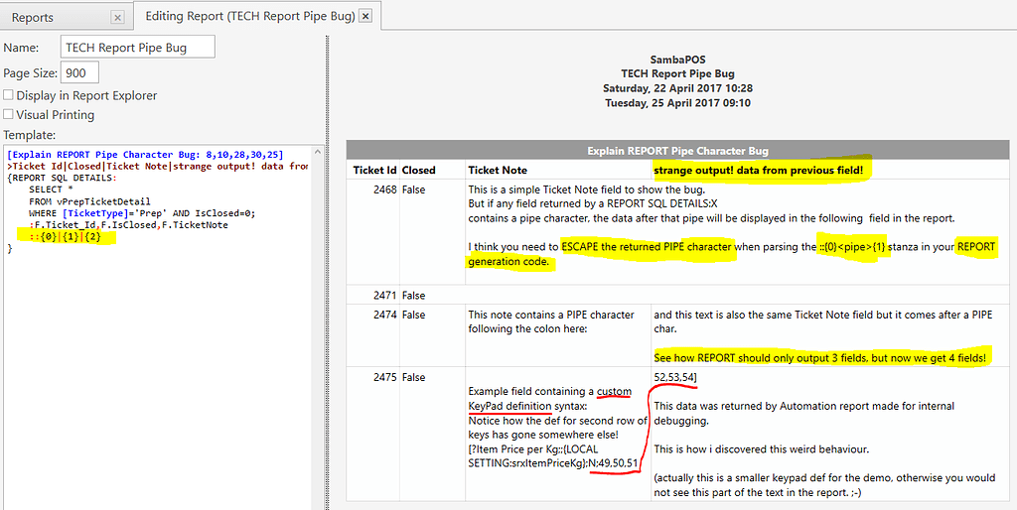This screenshot has width=1017, height=510.
Task: Close the Editing Report tab
Action: coord(365,16)
